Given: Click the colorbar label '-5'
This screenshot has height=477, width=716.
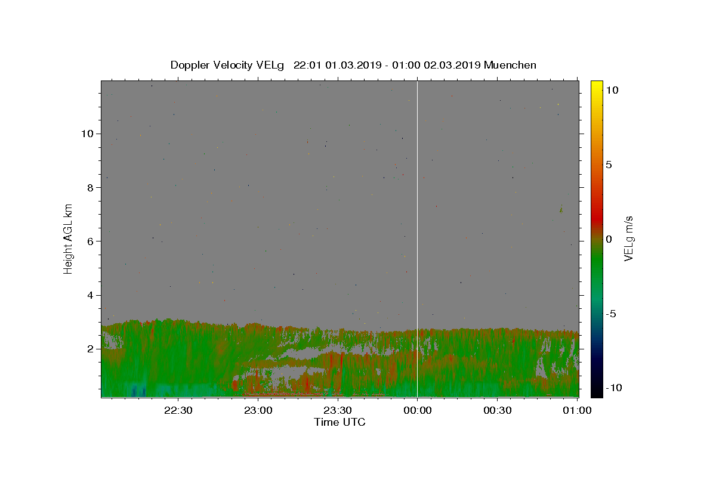Looking at the screenshot, I should pos(610,314).
